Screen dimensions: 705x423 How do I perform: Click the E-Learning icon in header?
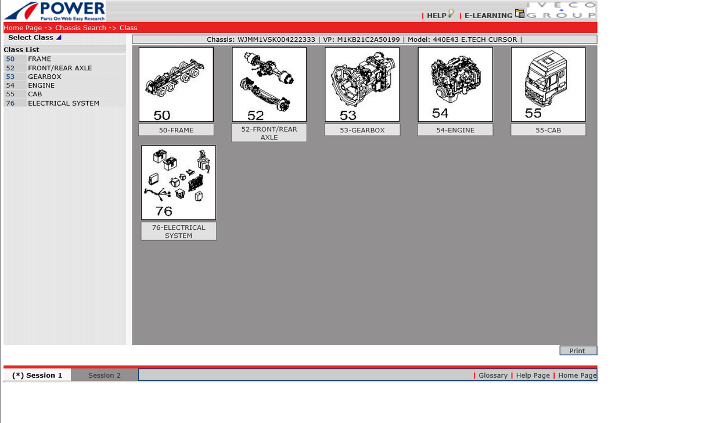click(x=520, y=15)
